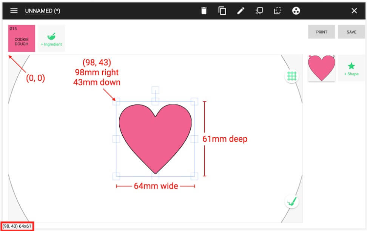Select the heart shape thumbnail in the shape list
Screen dimensions: 367x231
322,68
